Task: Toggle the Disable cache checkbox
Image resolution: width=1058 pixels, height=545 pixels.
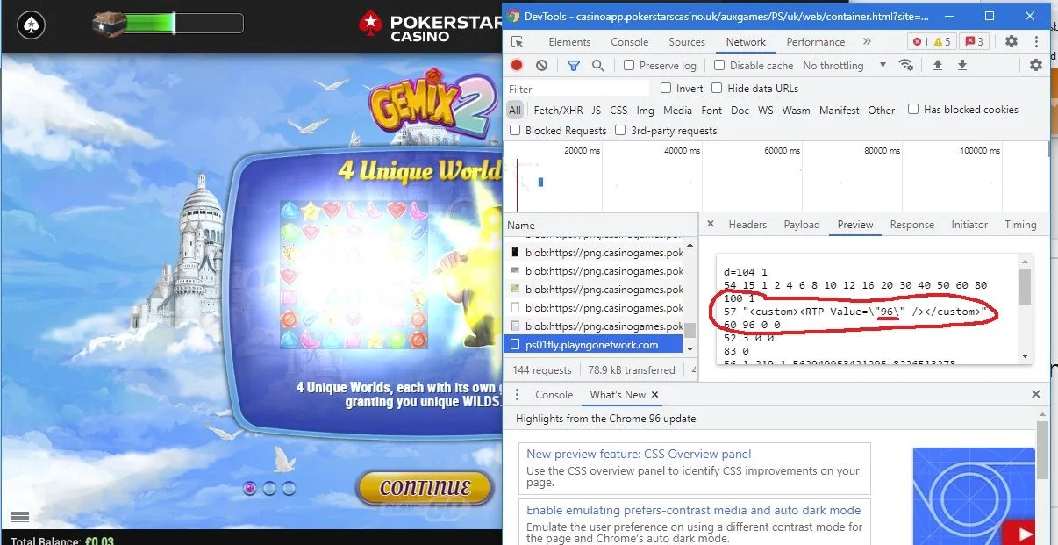Action: click(719, 65)
